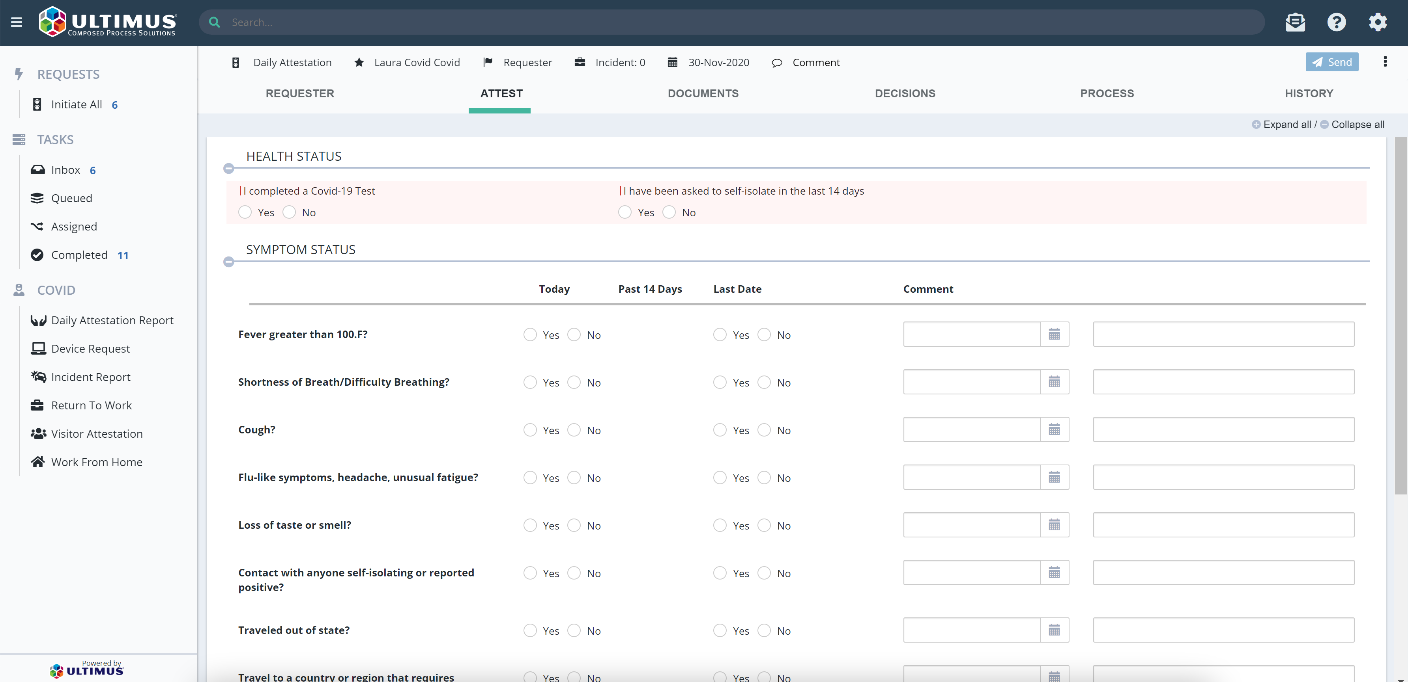Viewport: 1408px width, 682px height.
Task: Open calendar picker for Fever row
Action: click(1054, 334)
